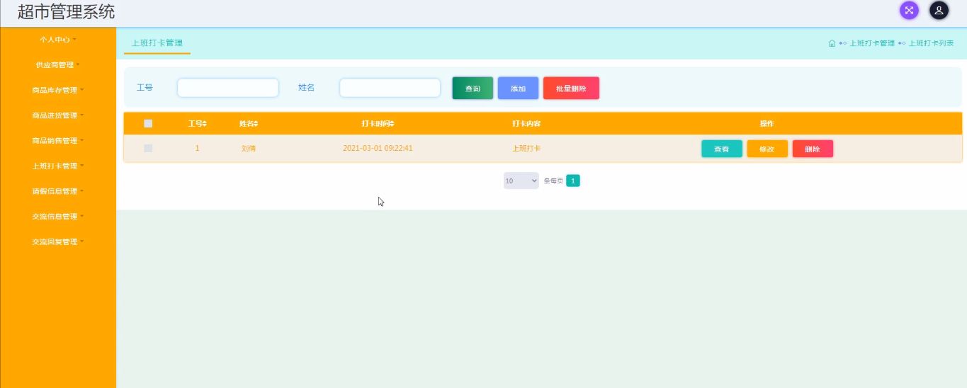
Task: Expand the 交流信息管理 sidebar menu
Action: 58,217
